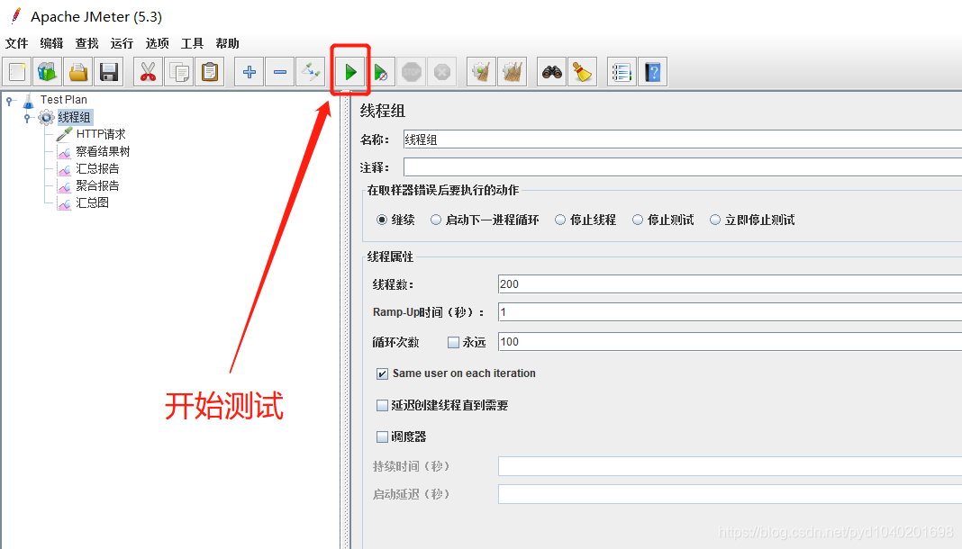
Task: Click the Shutdown test icon
Action: click(442, 72)
